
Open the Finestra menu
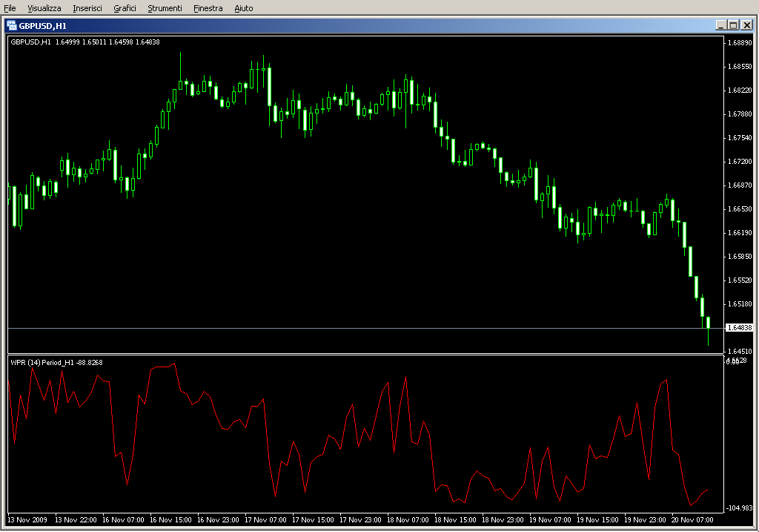[208, 8]
